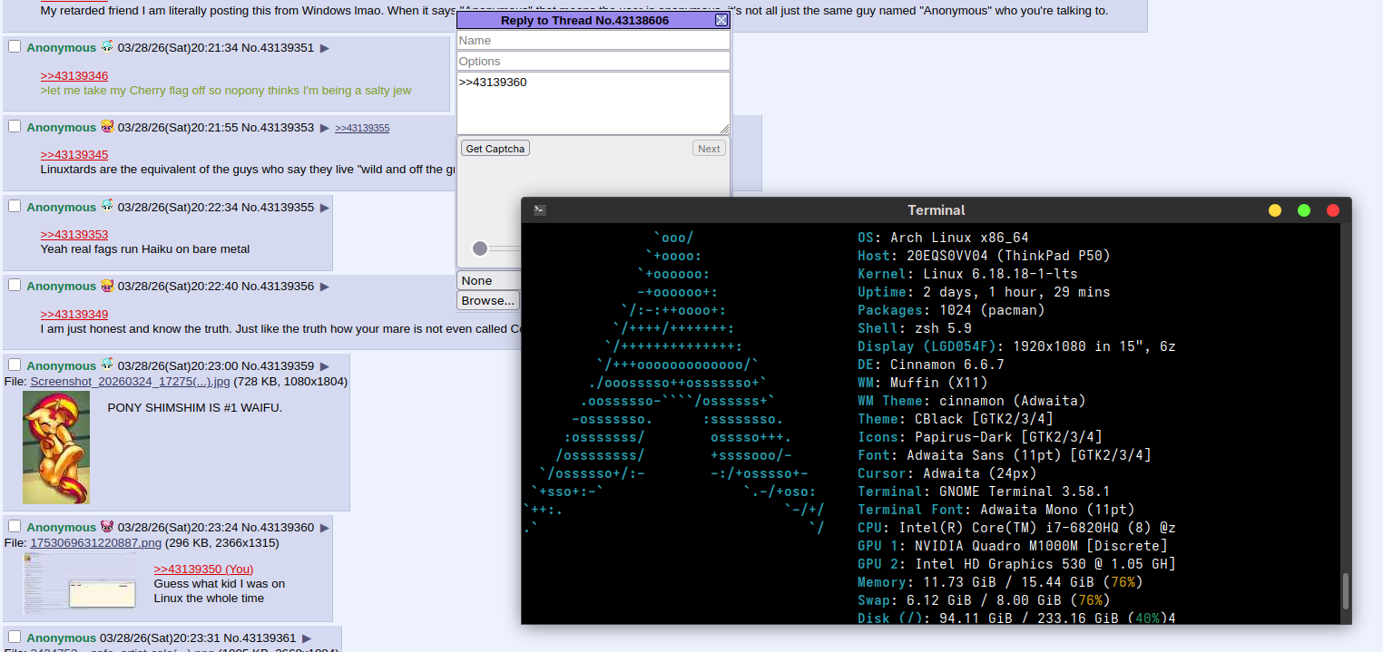The image size is (1383, 652).
Task: Open post menu arrow for No.43139361
Action: coord(307,638)
